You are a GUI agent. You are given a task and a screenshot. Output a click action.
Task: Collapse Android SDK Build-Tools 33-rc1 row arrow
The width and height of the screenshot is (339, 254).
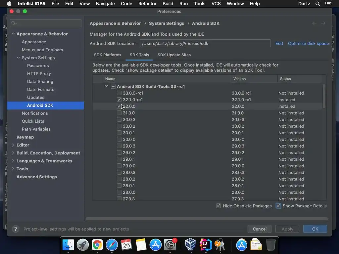point(106,86)
